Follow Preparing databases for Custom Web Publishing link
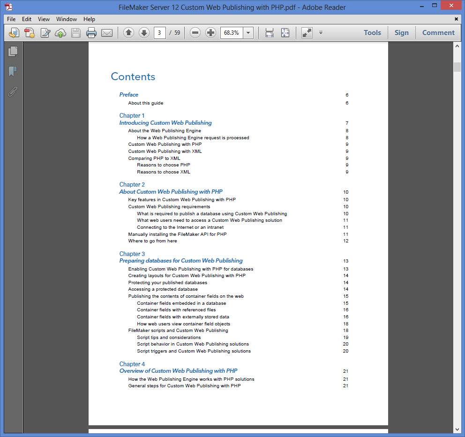Image resolution: width=465 pixels, height=437 pixels. pos(181,261)
